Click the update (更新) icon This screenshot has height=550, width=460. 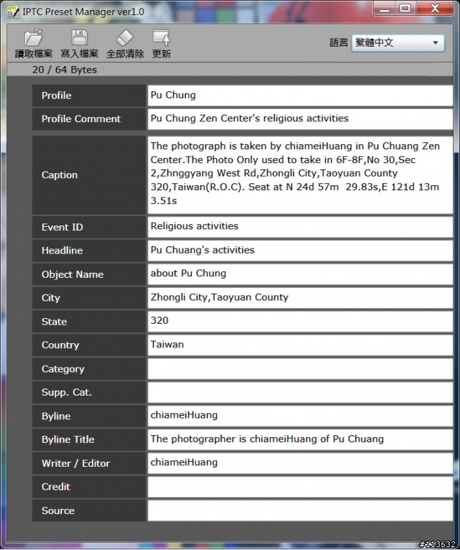161,37
